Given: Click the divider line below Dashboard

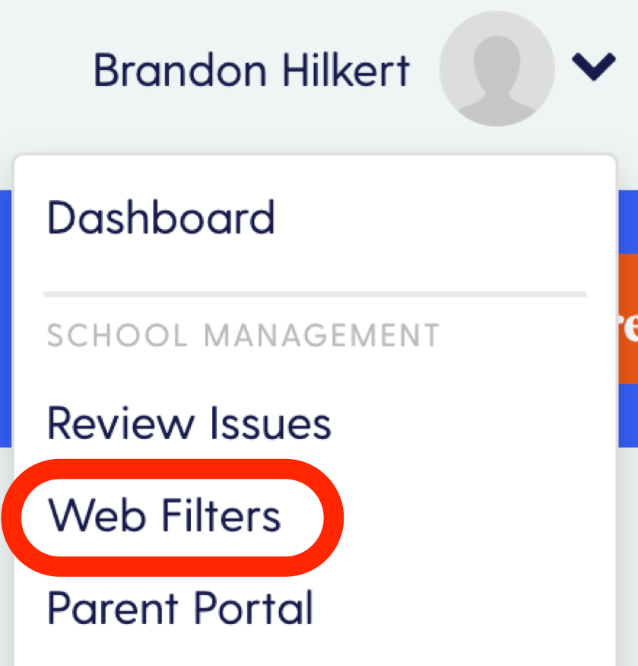Looking at the screenshot, I should 315,295.
